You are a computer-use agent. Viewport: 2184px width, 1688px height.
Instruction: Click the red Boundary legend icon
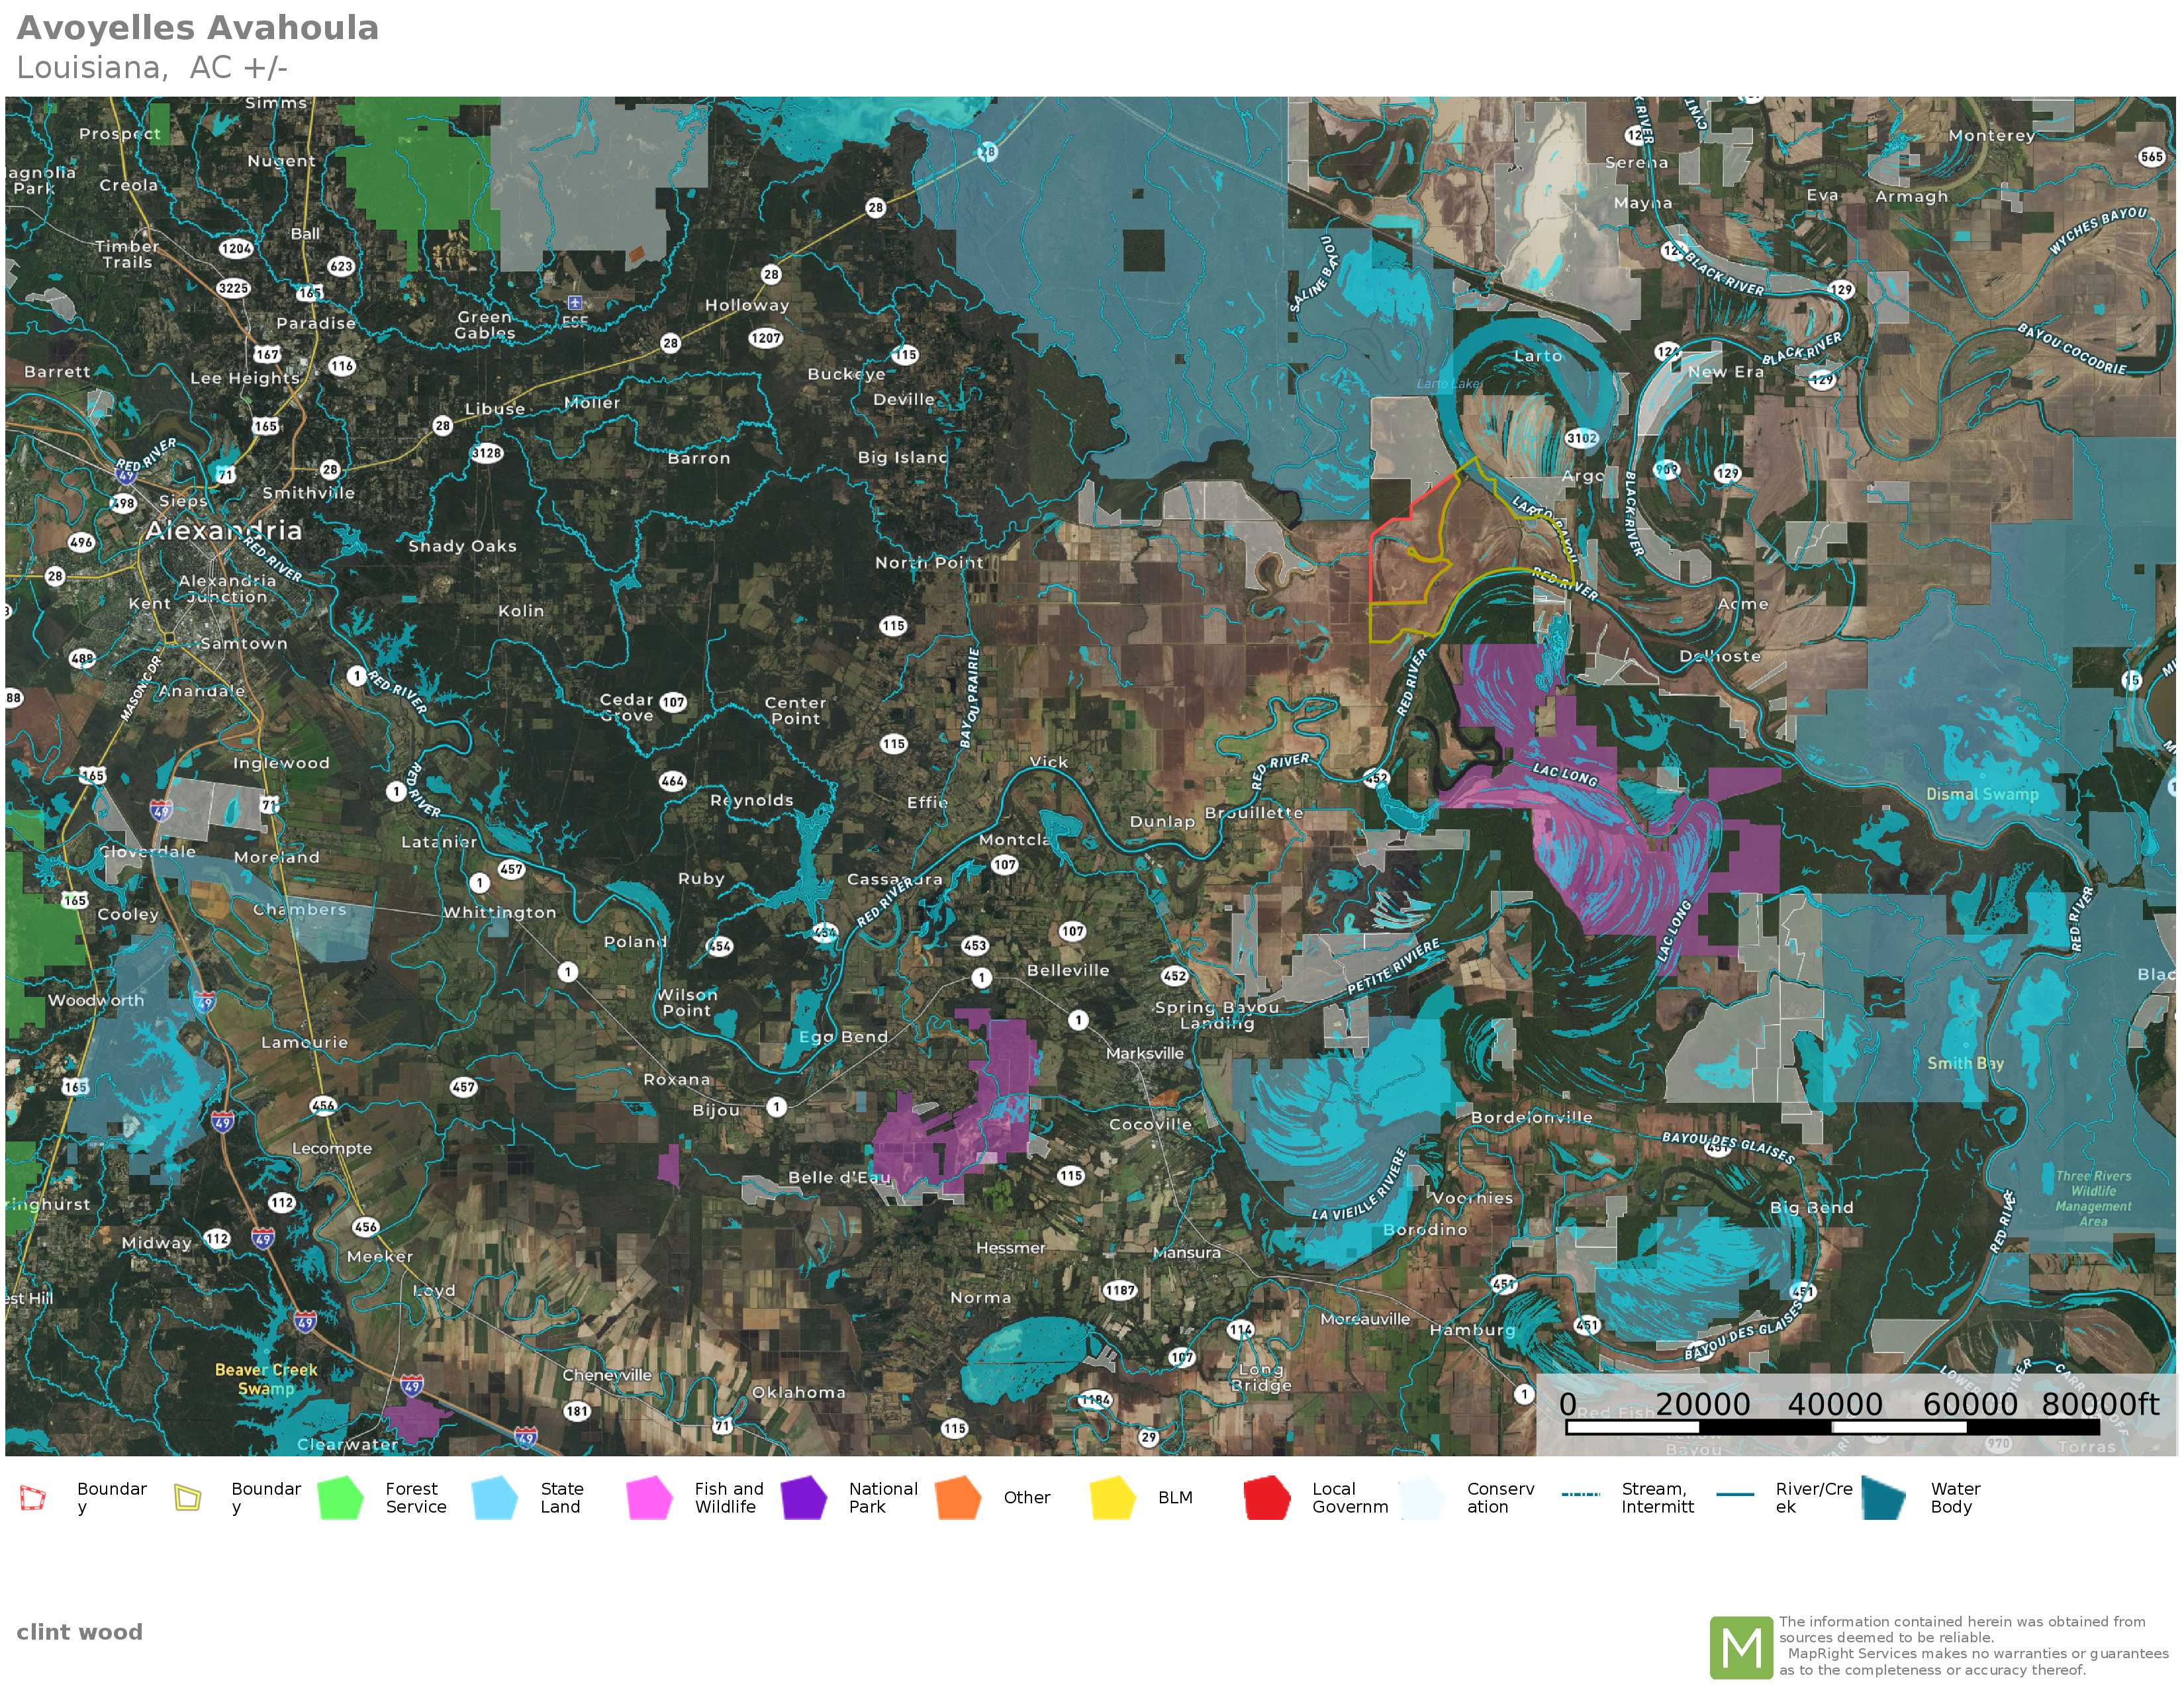33,1498
